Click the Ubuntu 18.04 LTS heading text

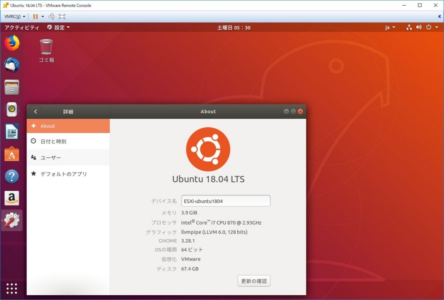click(x=208, y=179)
